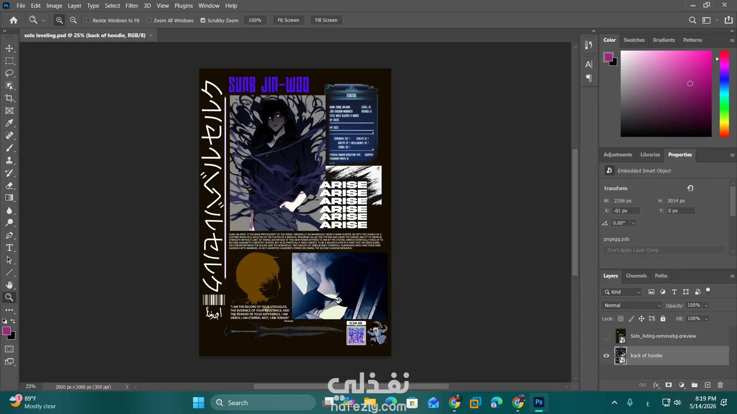Add a layer mask
This screenshot has width=737, height=414.
(x=669, y=385)
